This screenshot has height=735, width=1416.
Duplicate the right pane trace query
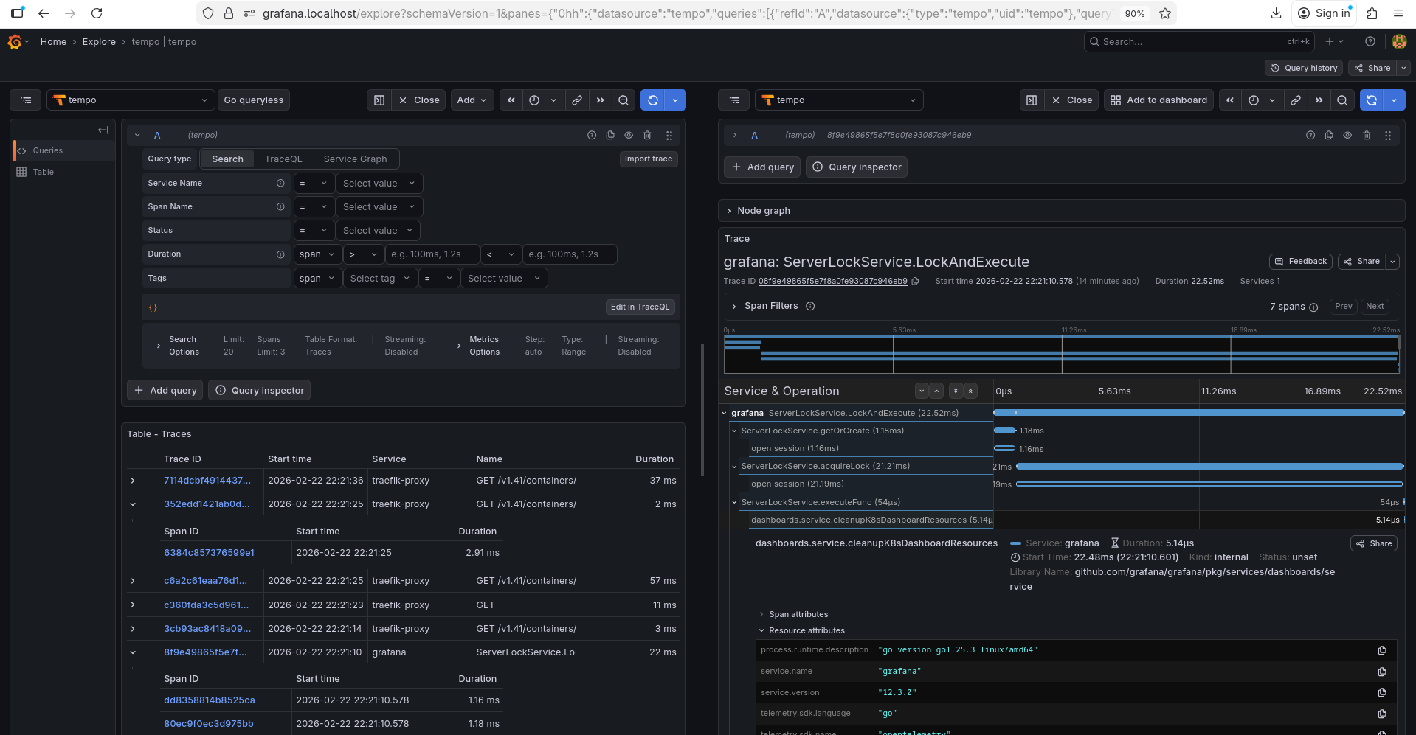tap(1329, 136)
